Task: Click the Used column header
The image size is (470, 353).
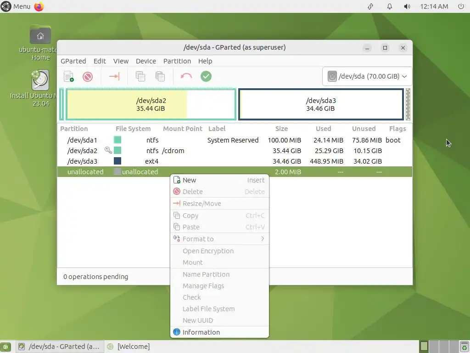Action: tap(324, 129)
